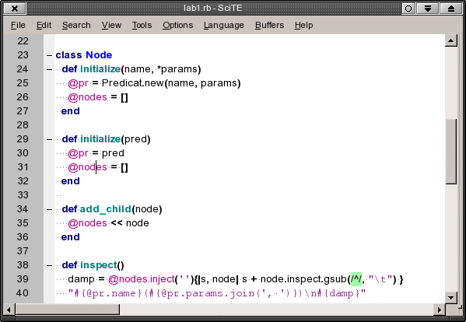This screenshot has height=322, width=466.
Task: Click the circle iconify button in title bar
Action: click(x=408, y=9)
